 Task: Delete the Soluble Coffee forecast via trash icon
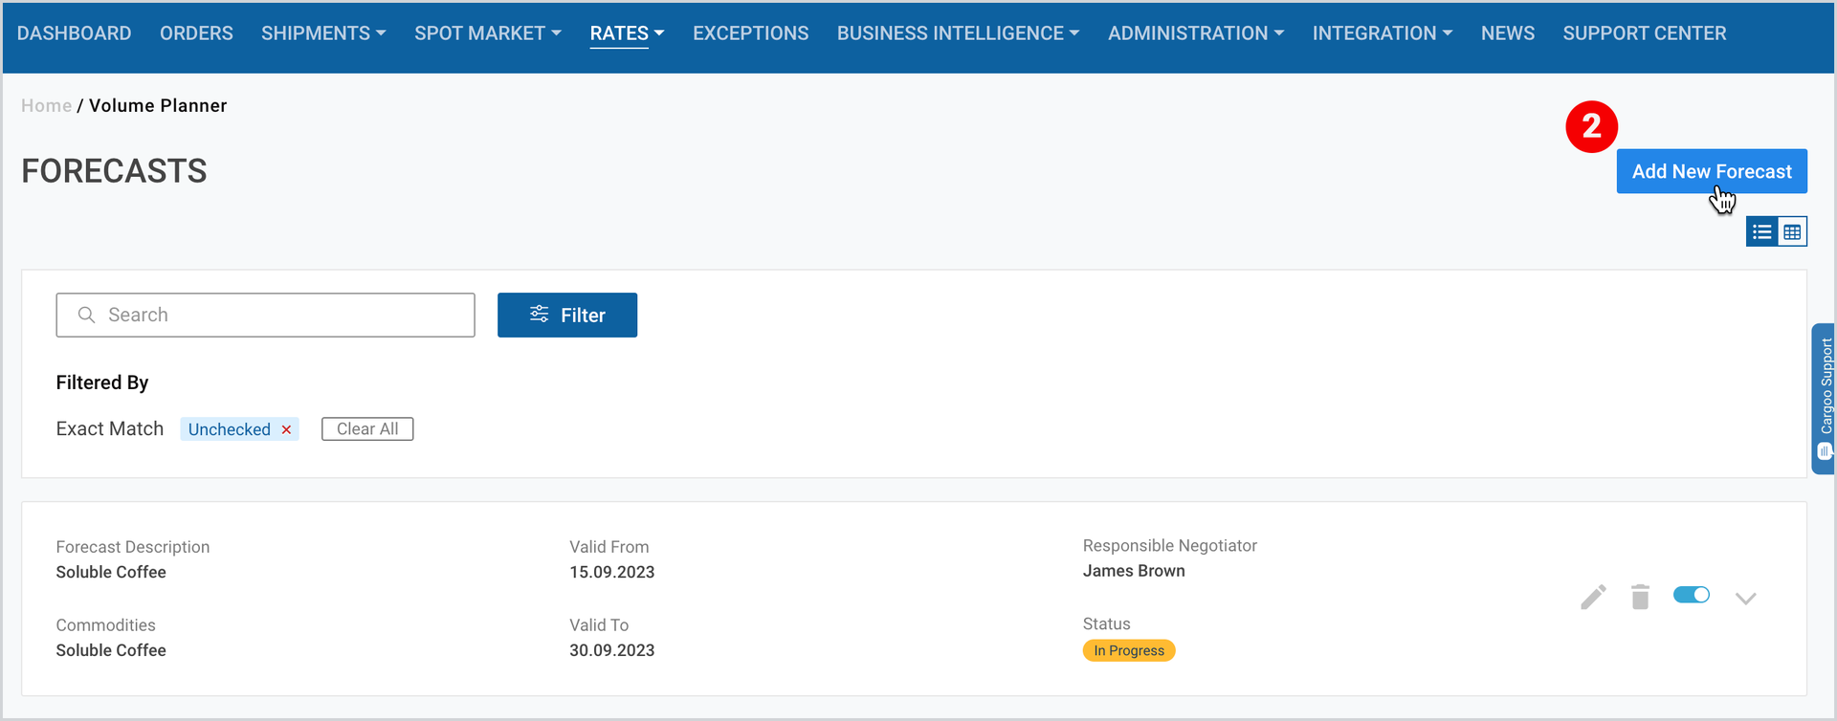pos(1640,597)
